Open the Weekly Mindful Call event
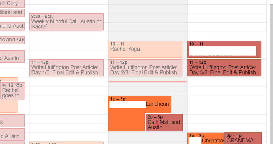The width and height of the screenshot is (273, 144). point(66,22)
